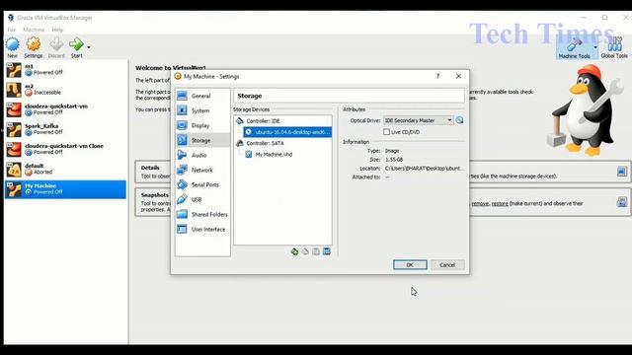The height and width of the screenshot is (355, 632).
Task: Select the default aborted machine
Action: pos(65,169)
